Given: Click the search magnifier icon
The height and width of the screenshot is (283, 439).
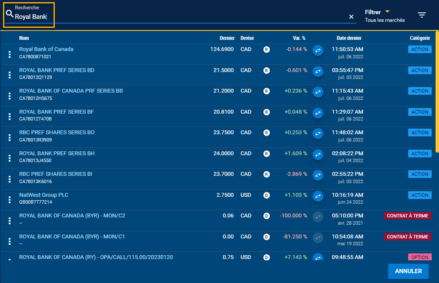Looking at the screenshot, I should [9, 15].
